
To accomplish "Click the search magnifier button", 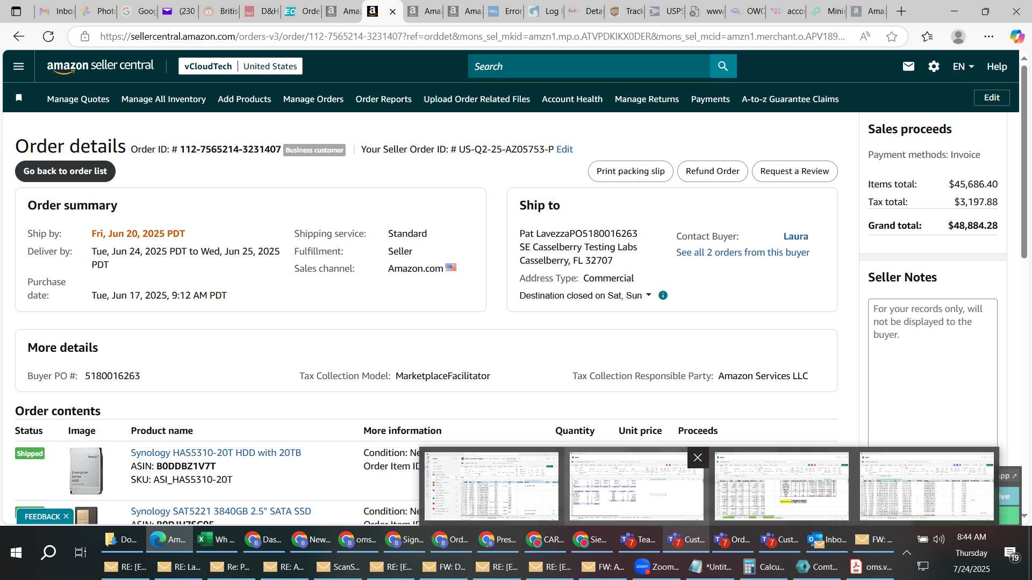I will pyautogui.click(x=723, y=66).
